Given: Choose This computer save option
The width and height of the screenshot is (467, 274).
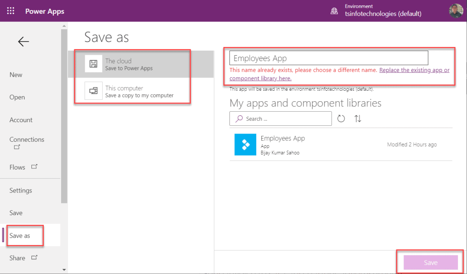Looking at the screenshot, I should point(140,91).
